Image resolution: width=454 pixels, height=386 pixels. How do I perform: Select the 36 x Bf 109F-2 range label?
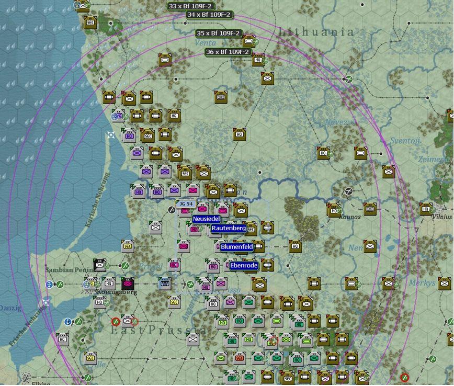tap(228, 52)
